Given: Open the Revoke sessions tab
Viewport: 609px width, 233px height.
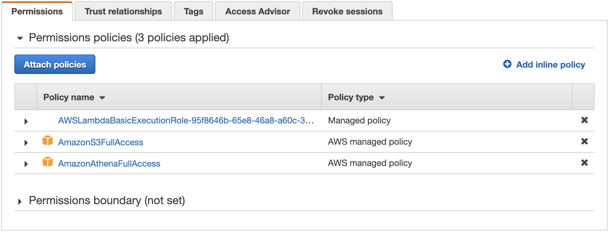Looking at the screenshot, I should [347, 11].
